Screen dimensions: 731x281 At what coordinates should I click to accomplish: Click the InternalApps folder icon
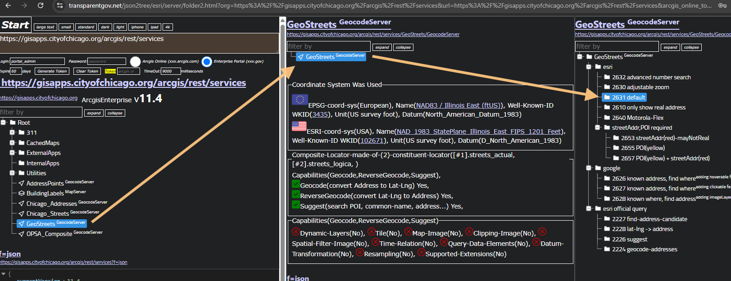pyautogui.click(x=21, y=163)
